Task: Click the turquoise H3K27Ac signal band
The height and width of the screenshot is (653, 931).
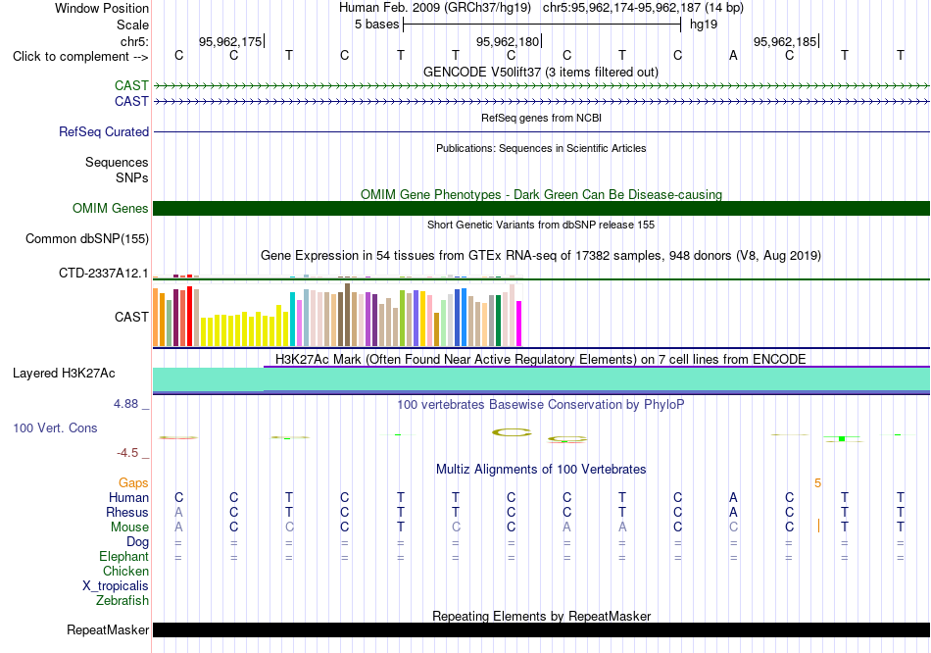Action: (541, 379)
